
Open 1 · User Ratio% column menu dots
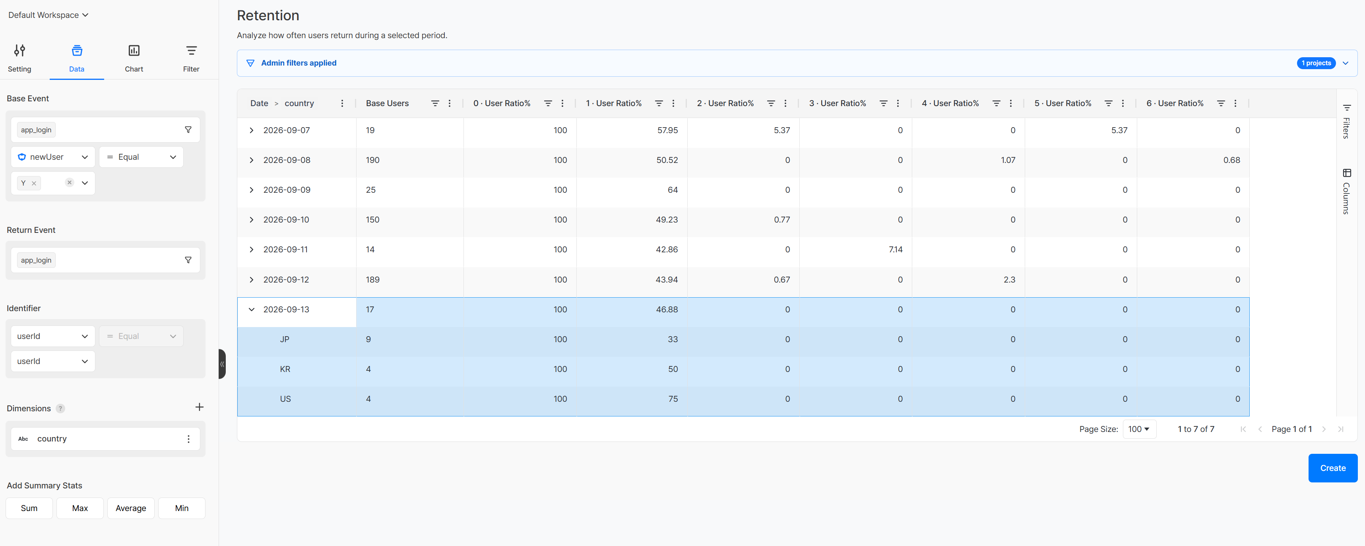tap(673, 103)
